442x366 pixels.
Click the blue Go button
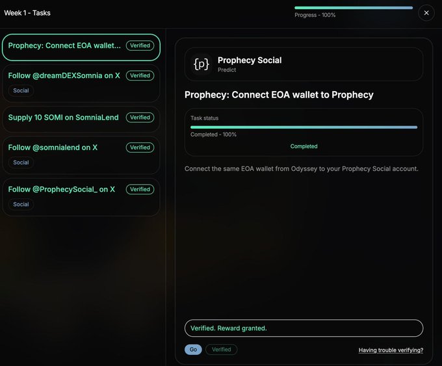pyautogui.click(x=193, y=349)
